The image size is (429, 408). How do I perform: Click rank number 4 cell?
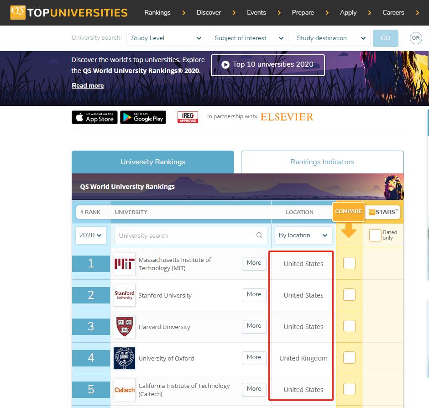coord(91,358)
